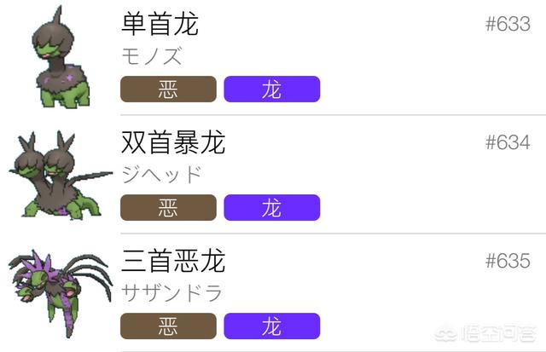Click the #634 Pokédex number
Viewport: 546px width, 352px height.
(508, 142)
